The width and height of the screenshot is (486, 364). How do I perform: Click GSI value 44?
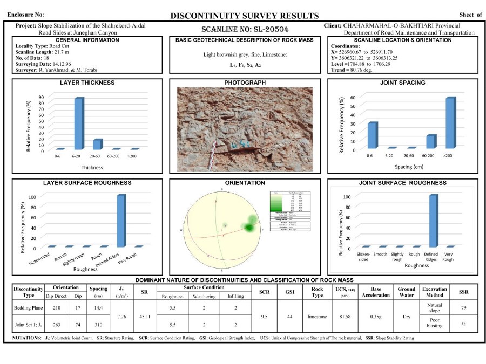pyautogui.click(x=290, y=317)
